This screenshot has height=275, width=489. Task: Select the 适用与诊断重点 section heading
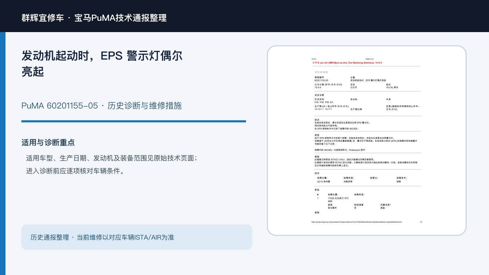click(x=48, y=142)
